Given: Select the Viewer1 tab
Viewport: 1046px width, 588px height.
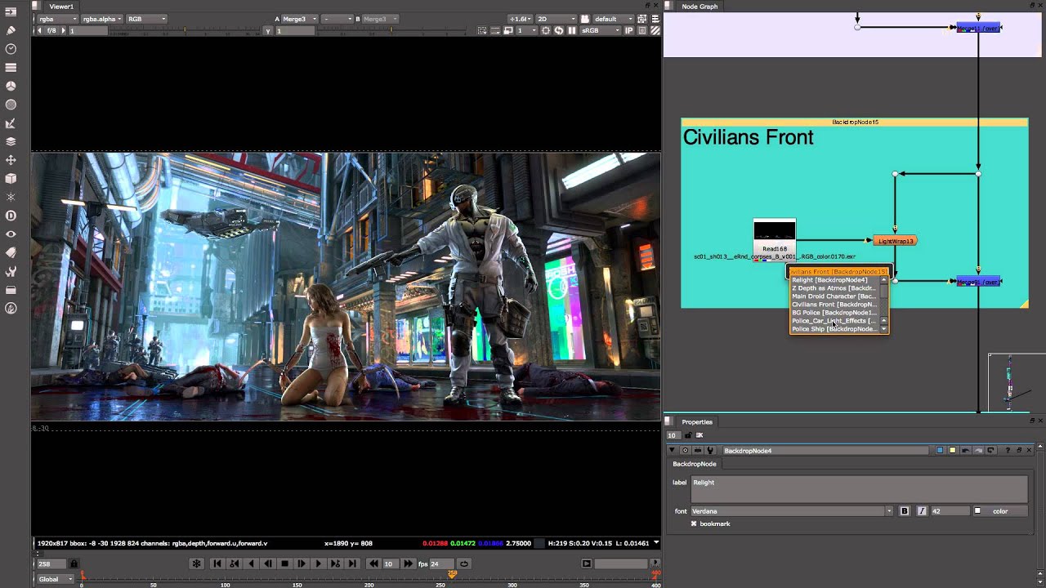Looking at the screenshot, I should pos(61,7).
